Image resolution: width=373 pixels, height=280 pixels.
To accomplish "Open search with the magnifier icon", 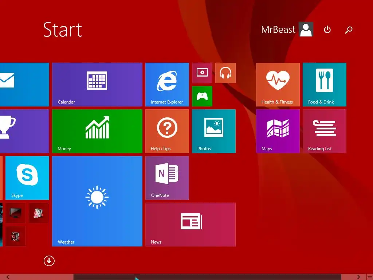I will click(349, 30).
